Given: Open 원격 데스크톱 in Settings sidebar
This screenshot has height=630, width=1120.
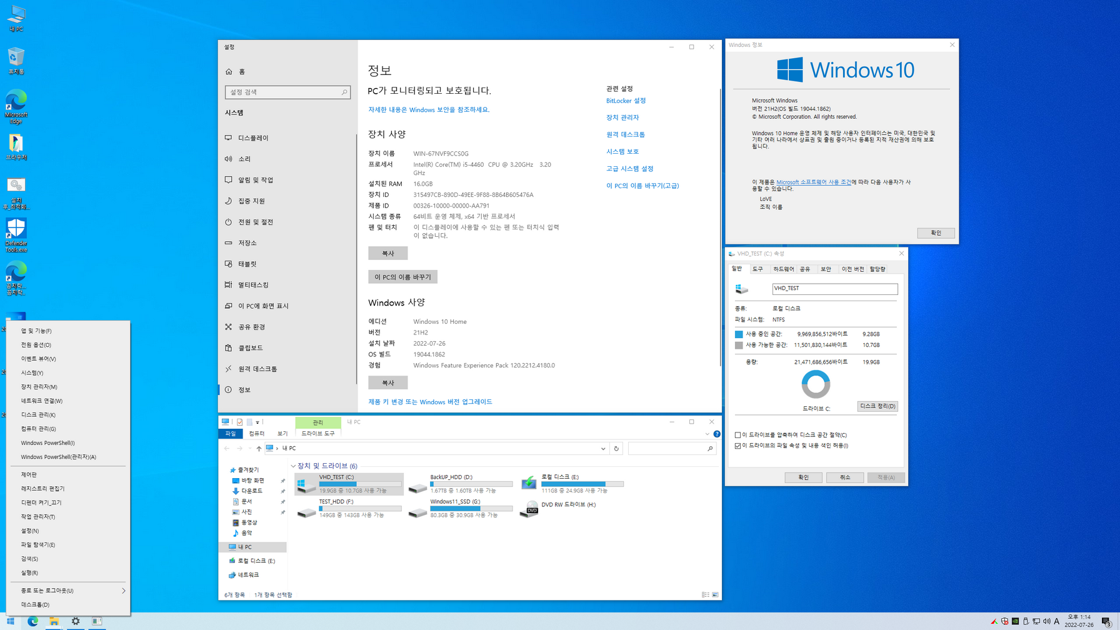Looking at the screenshot, I should 287,369.
